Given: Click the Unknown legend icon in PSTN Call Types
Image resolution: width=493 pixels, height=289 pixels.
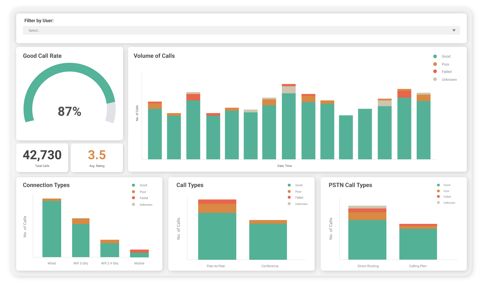Looking at the screenshot, I should (x=438, y=203).
